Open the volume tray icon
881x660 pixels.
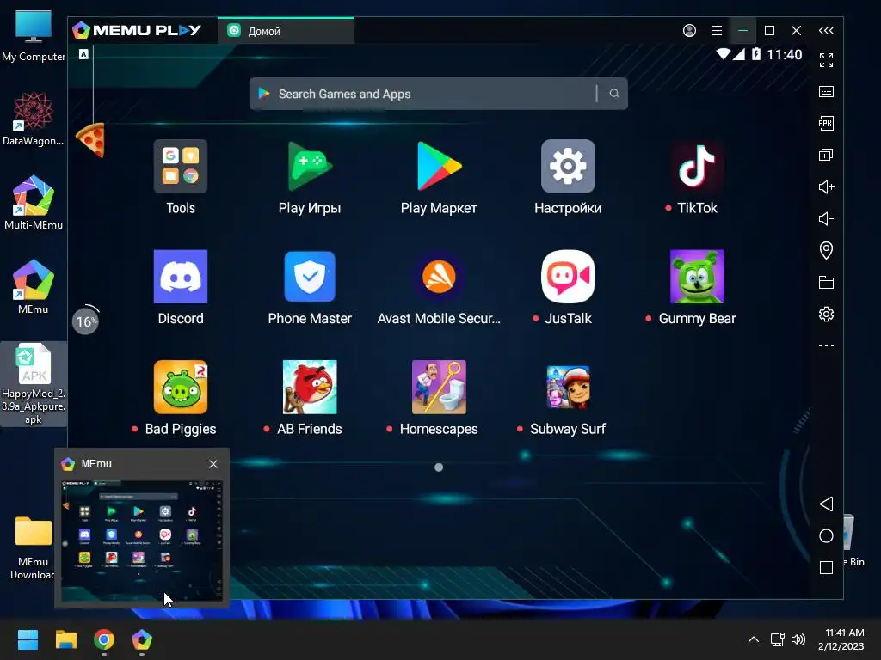[x=798, y=639]
